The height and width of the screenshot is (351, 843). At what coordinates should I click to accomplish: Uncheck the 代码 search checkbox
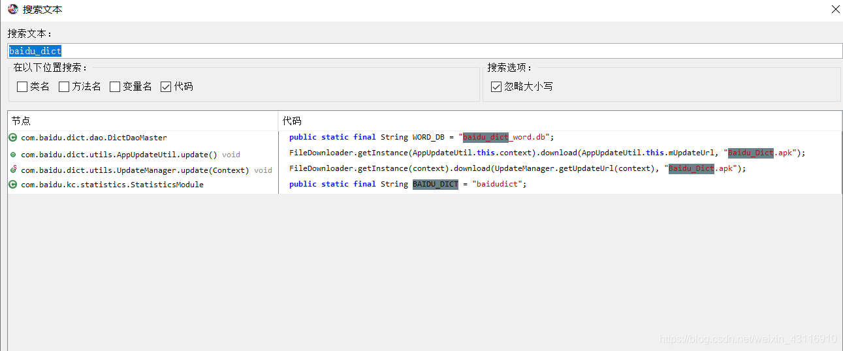click(166, 86)
